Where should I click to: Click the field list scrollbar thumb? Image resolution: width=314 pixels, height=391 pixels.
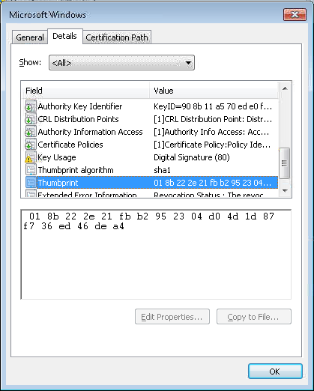coord(284,163)
